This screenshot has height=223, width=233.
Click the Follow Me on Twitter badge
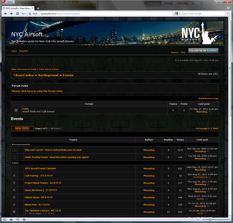pyautogui.click(x=203, y=51)
